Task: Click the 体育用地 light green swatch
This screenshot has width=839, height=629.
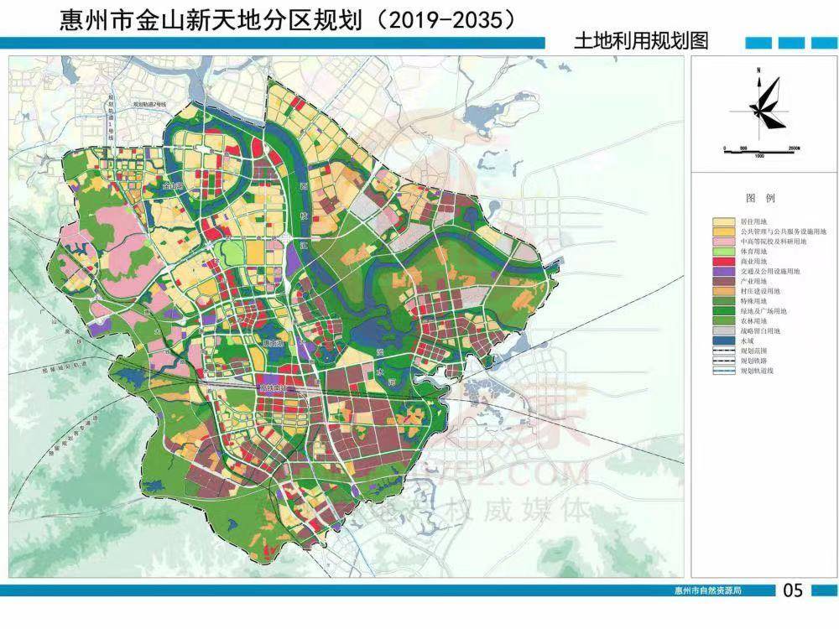Action: coord(723,252)
